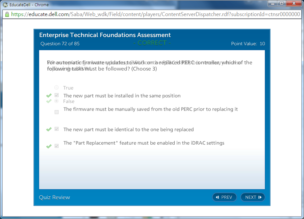Toggle checkbox for new part must be identical
The image size is (304, 219).
[57, 129]
